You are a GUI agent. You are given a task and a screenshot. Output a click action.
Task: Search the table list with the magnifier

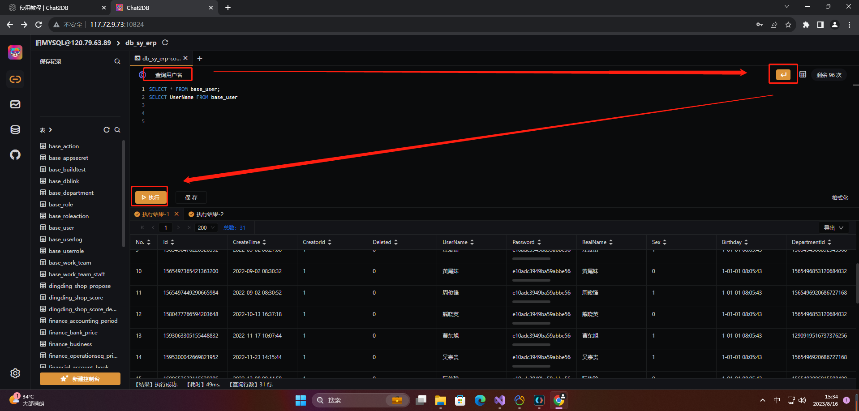[117, 130]
